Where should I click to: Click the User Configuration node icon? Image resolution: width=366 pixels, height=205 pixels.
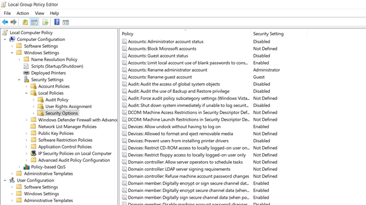(x=12, y=180)
